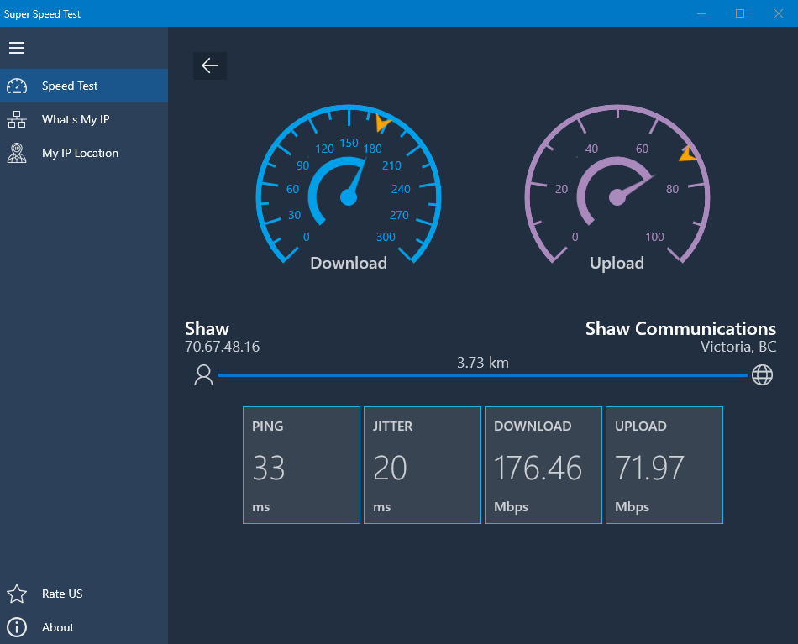Click the 3.73 km distance line

point(482,375)
